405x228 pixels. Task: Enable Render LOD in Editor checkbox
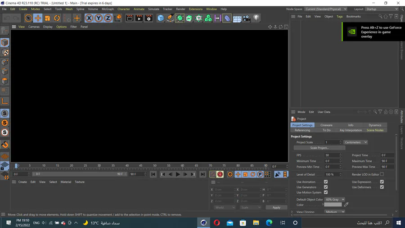coord(382,174)
